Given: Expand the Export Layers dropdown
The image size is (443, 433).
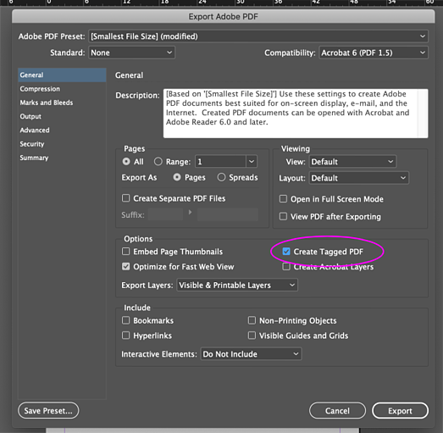Looking at the screenshot, I should click(x=237, y=286).
